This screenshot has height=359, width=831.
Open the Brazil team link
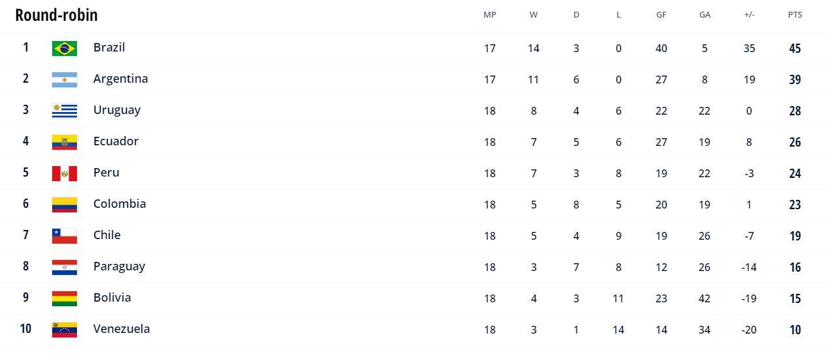pyautogui.click(x=109, y=47)
